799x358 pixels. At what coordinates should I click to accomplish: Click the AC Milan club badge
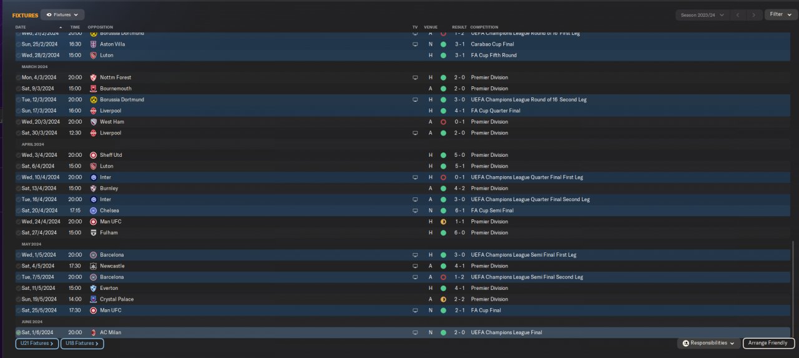point(93,332)
